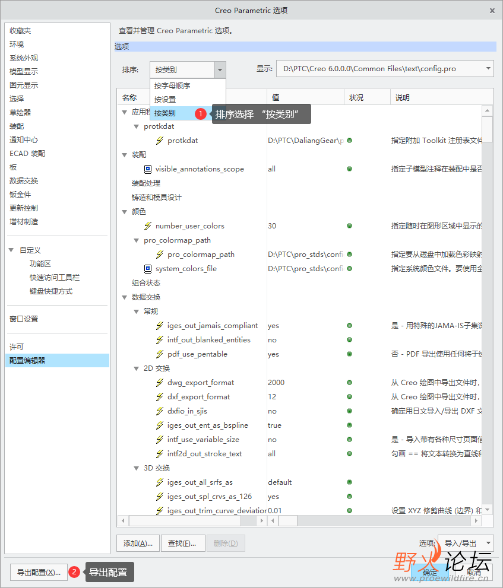
Task: Click lightning icon beside protkdat option
Action: [x=160, y=140]
